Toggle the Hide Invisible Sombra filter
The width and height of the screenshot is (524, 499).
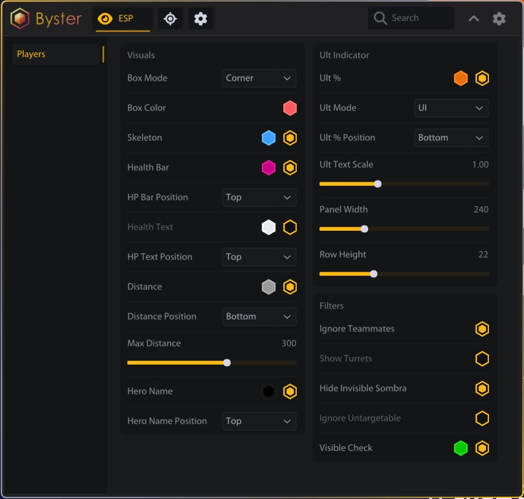[x=482, y=388]
